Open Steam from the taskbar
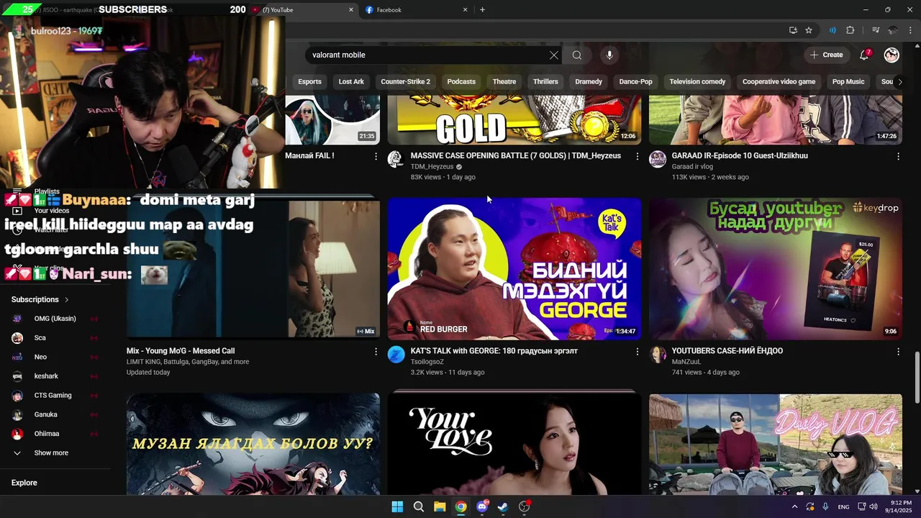Image resolution: width=921 pixels, height=518 pixels. tap(503, 506)
